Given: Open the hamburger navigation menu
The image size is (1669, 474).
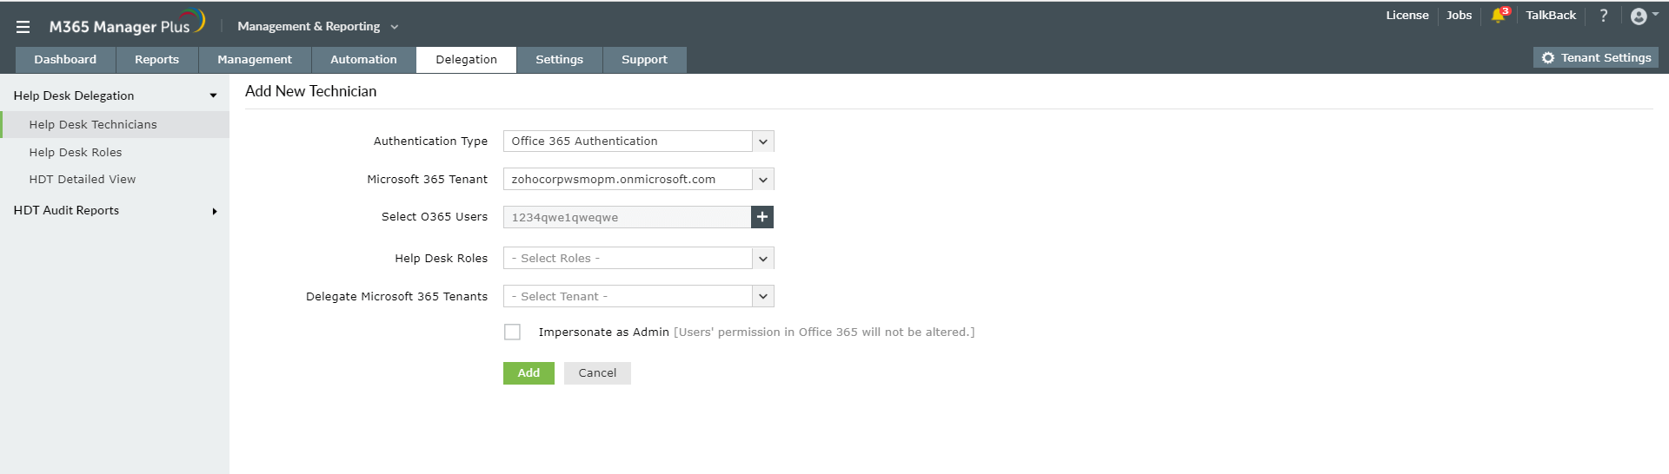Looking at the screenshot, I should 23,27.
